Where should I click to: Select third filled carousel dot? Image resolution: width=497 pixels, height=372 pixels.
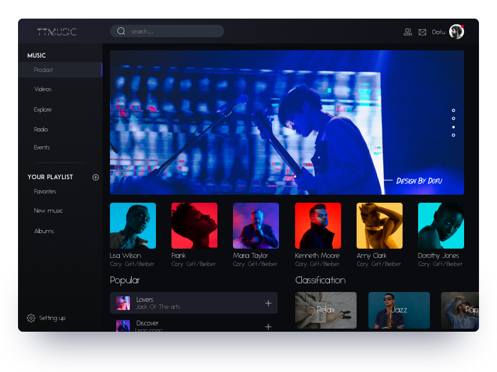(x=454, y=127)
